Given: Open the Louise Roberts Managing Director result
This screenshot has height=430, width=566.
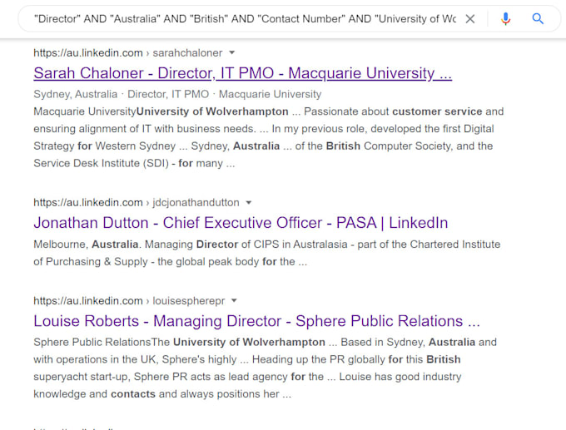Looking at the screenshot, I should click(256, 321).
